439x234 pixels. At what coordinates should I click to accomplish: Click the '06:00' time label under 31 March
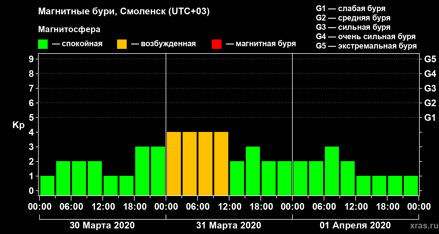pyautogui.click(x=198, y=207)
